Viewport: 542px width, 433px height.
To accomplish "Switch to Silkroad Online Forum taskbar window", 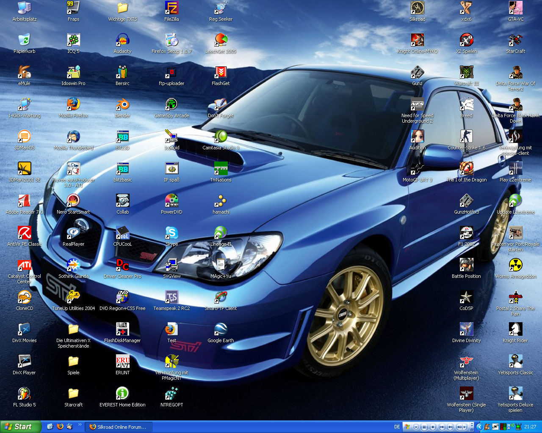I will coord(118,427).
